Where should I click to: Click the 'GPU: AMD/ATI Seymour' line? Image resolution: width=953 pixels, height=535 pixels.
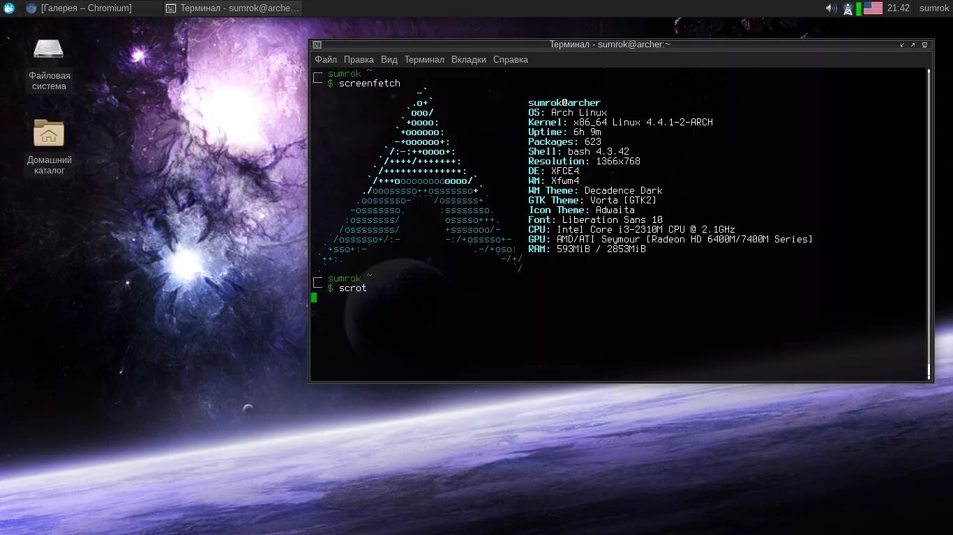click(x=670, y=240)
